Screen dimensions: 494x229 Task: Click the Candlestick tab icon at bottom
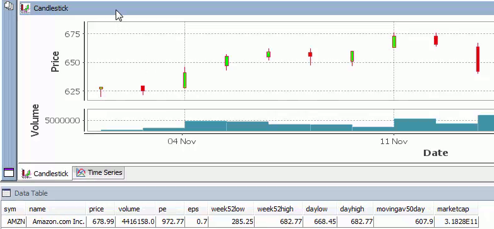coord(26,174)
